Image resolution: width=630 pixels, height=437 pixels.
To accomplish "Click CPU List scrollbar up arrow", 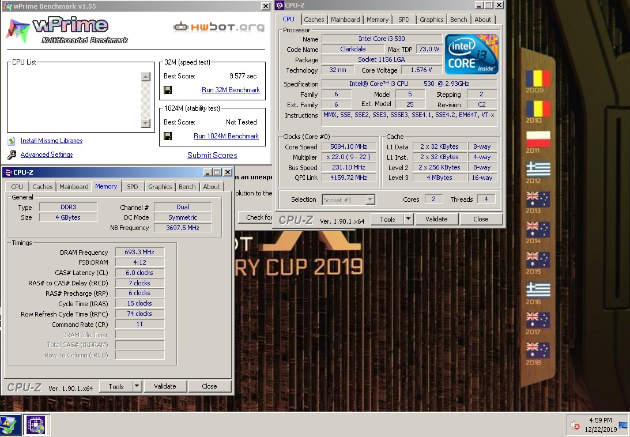I will (x=146, y=76).
